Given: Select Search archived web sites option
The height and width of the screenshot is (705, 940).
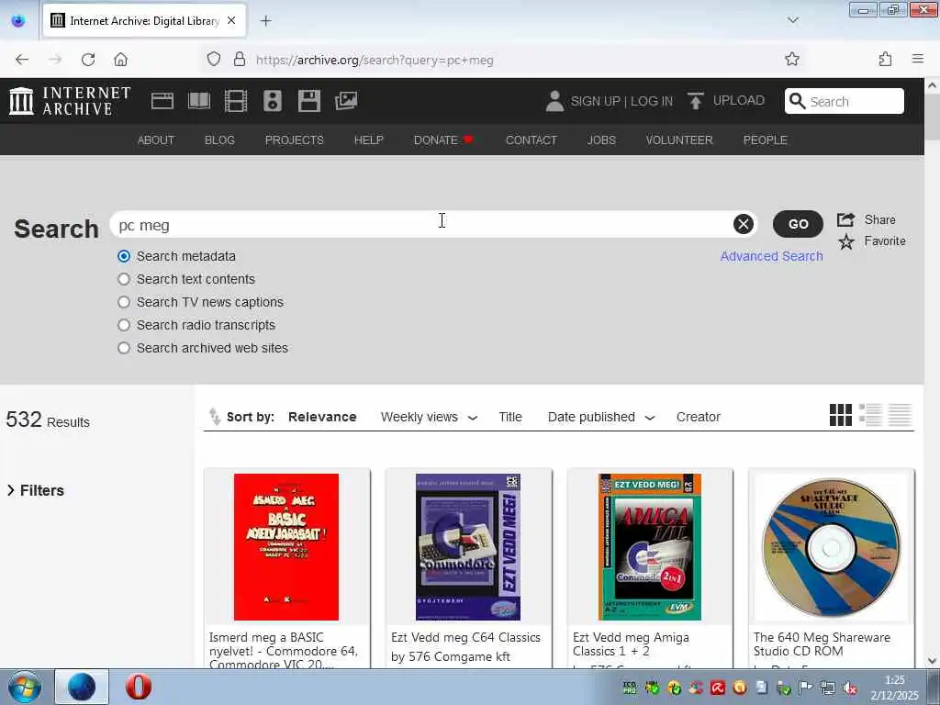Looking at the screenshot, I should point(124,348).
